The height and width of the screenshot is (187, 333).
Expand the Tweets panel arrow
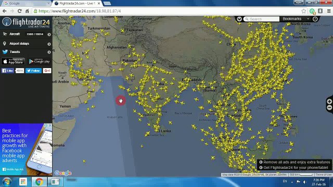coord(49,52)
